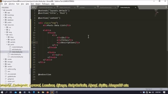Click the code minimap
The image size is (168, 94).
pyautogui.click(x=157, y=13)
